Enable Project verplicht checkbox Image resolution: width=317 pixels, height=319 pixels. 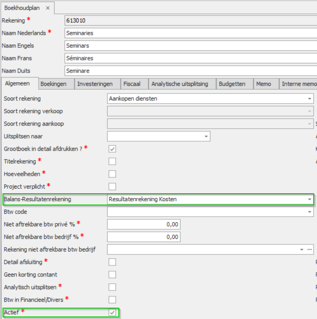112,187
